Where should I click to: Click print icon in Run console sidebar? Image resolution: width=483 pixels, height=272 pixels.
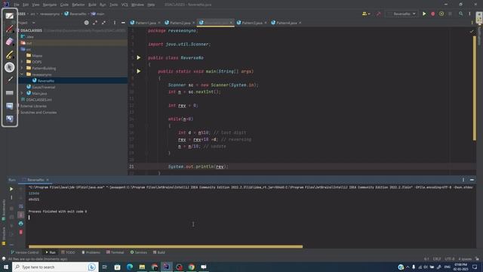click(21, 224)
